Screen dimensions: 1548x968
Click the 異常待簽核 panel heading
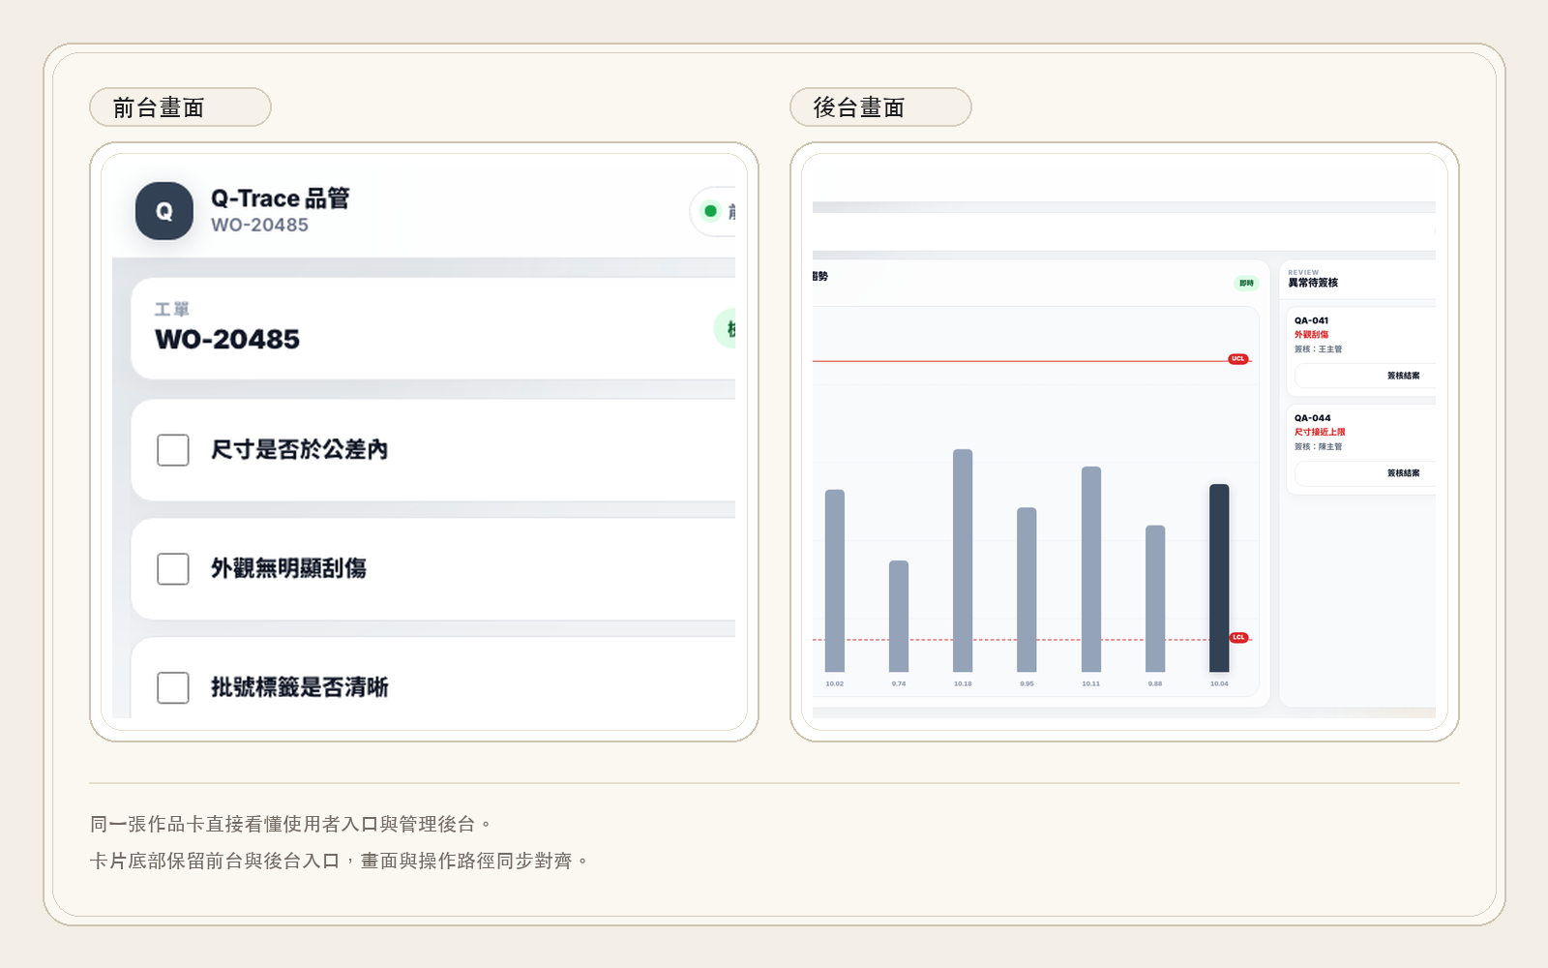coord(1313,283)
